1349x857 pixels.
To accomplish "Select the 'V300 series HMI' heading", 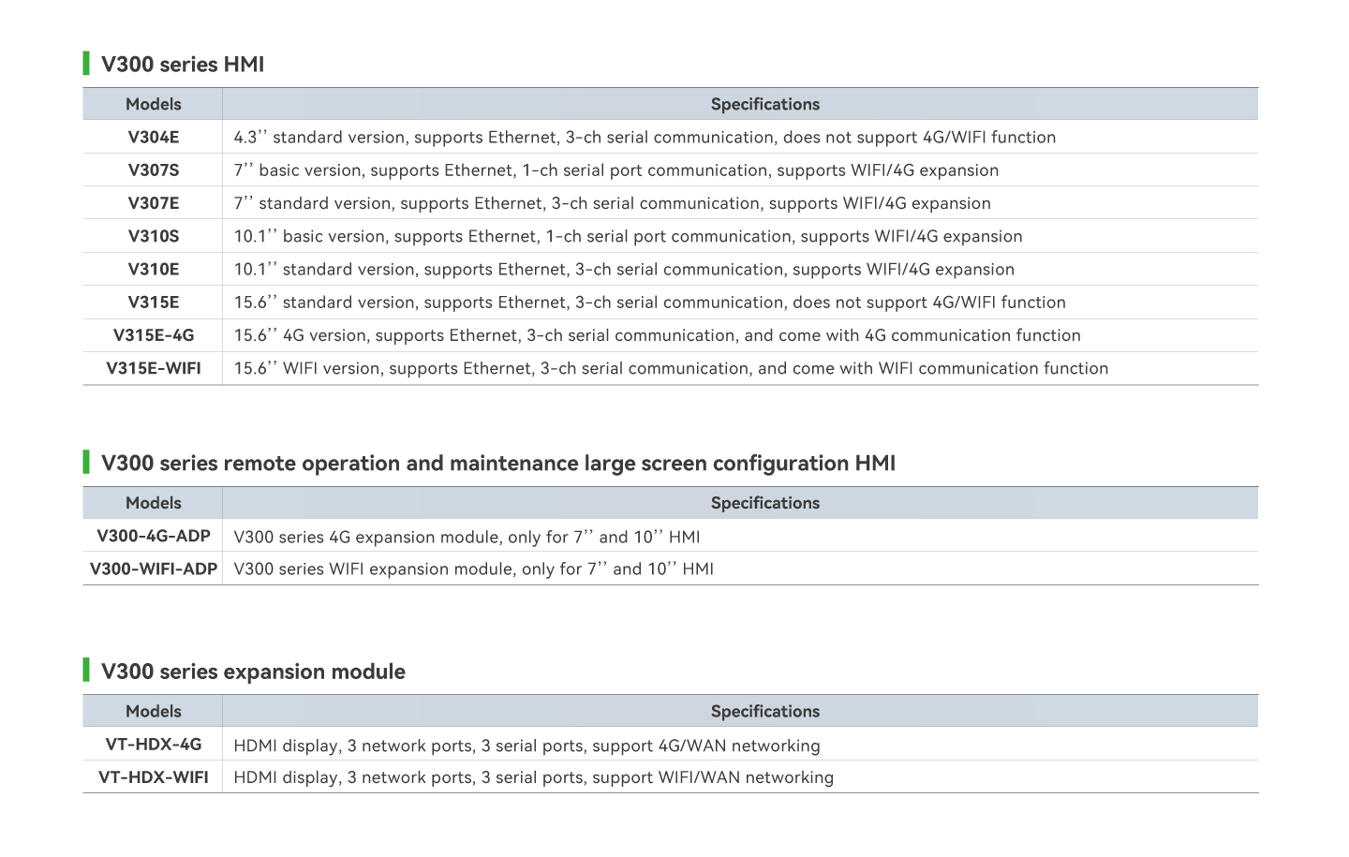I will pyautogui.click(x=183, y=65).
